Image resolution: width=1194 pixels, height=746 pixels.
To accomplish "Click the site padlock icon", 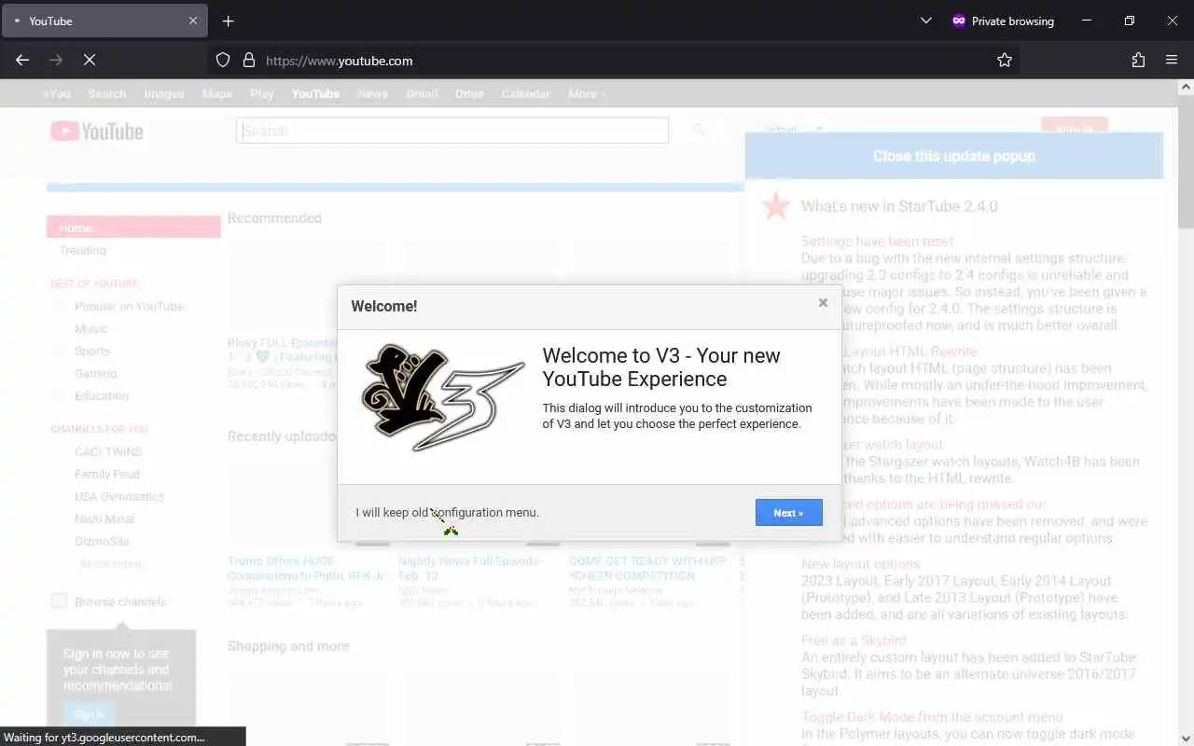I will pos(249,60).
